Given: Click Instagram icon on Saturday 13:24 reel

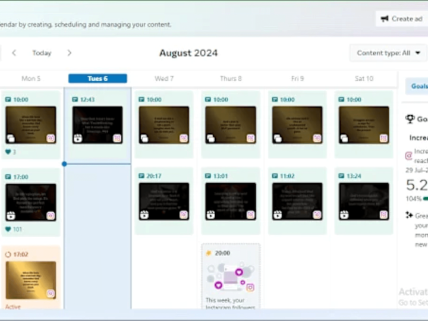Looking at the screenshot, I should coord(384,215).
